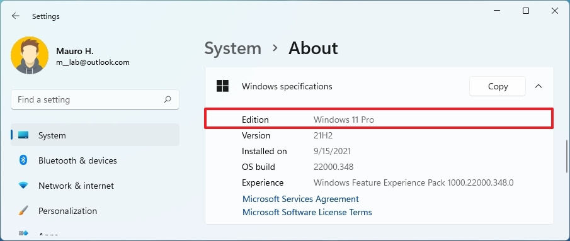Click the 21H2 version value
This screenshot has height=241, width=570.
click(x=323, y=135)
